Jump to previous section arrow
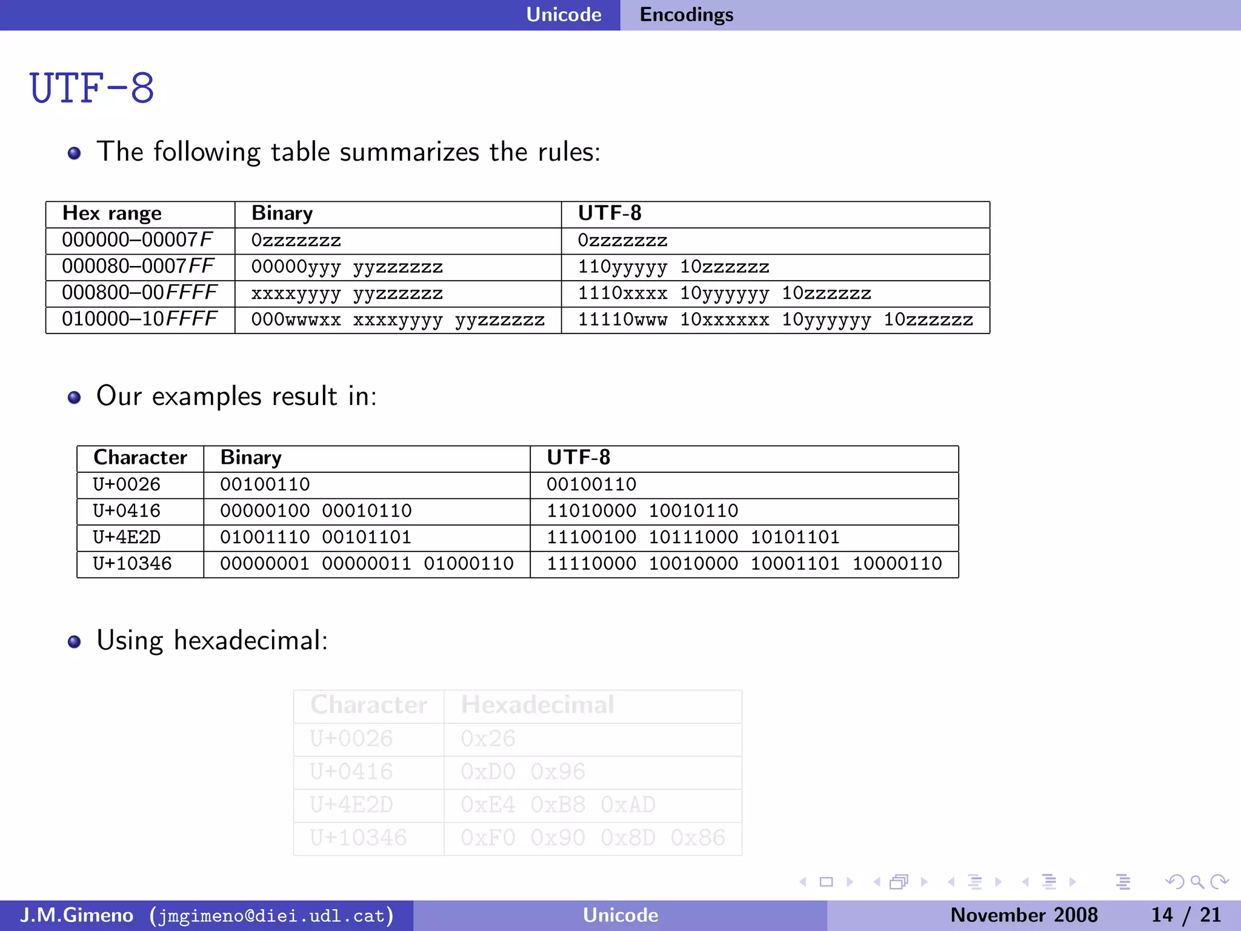 [x=1025, y=882]
